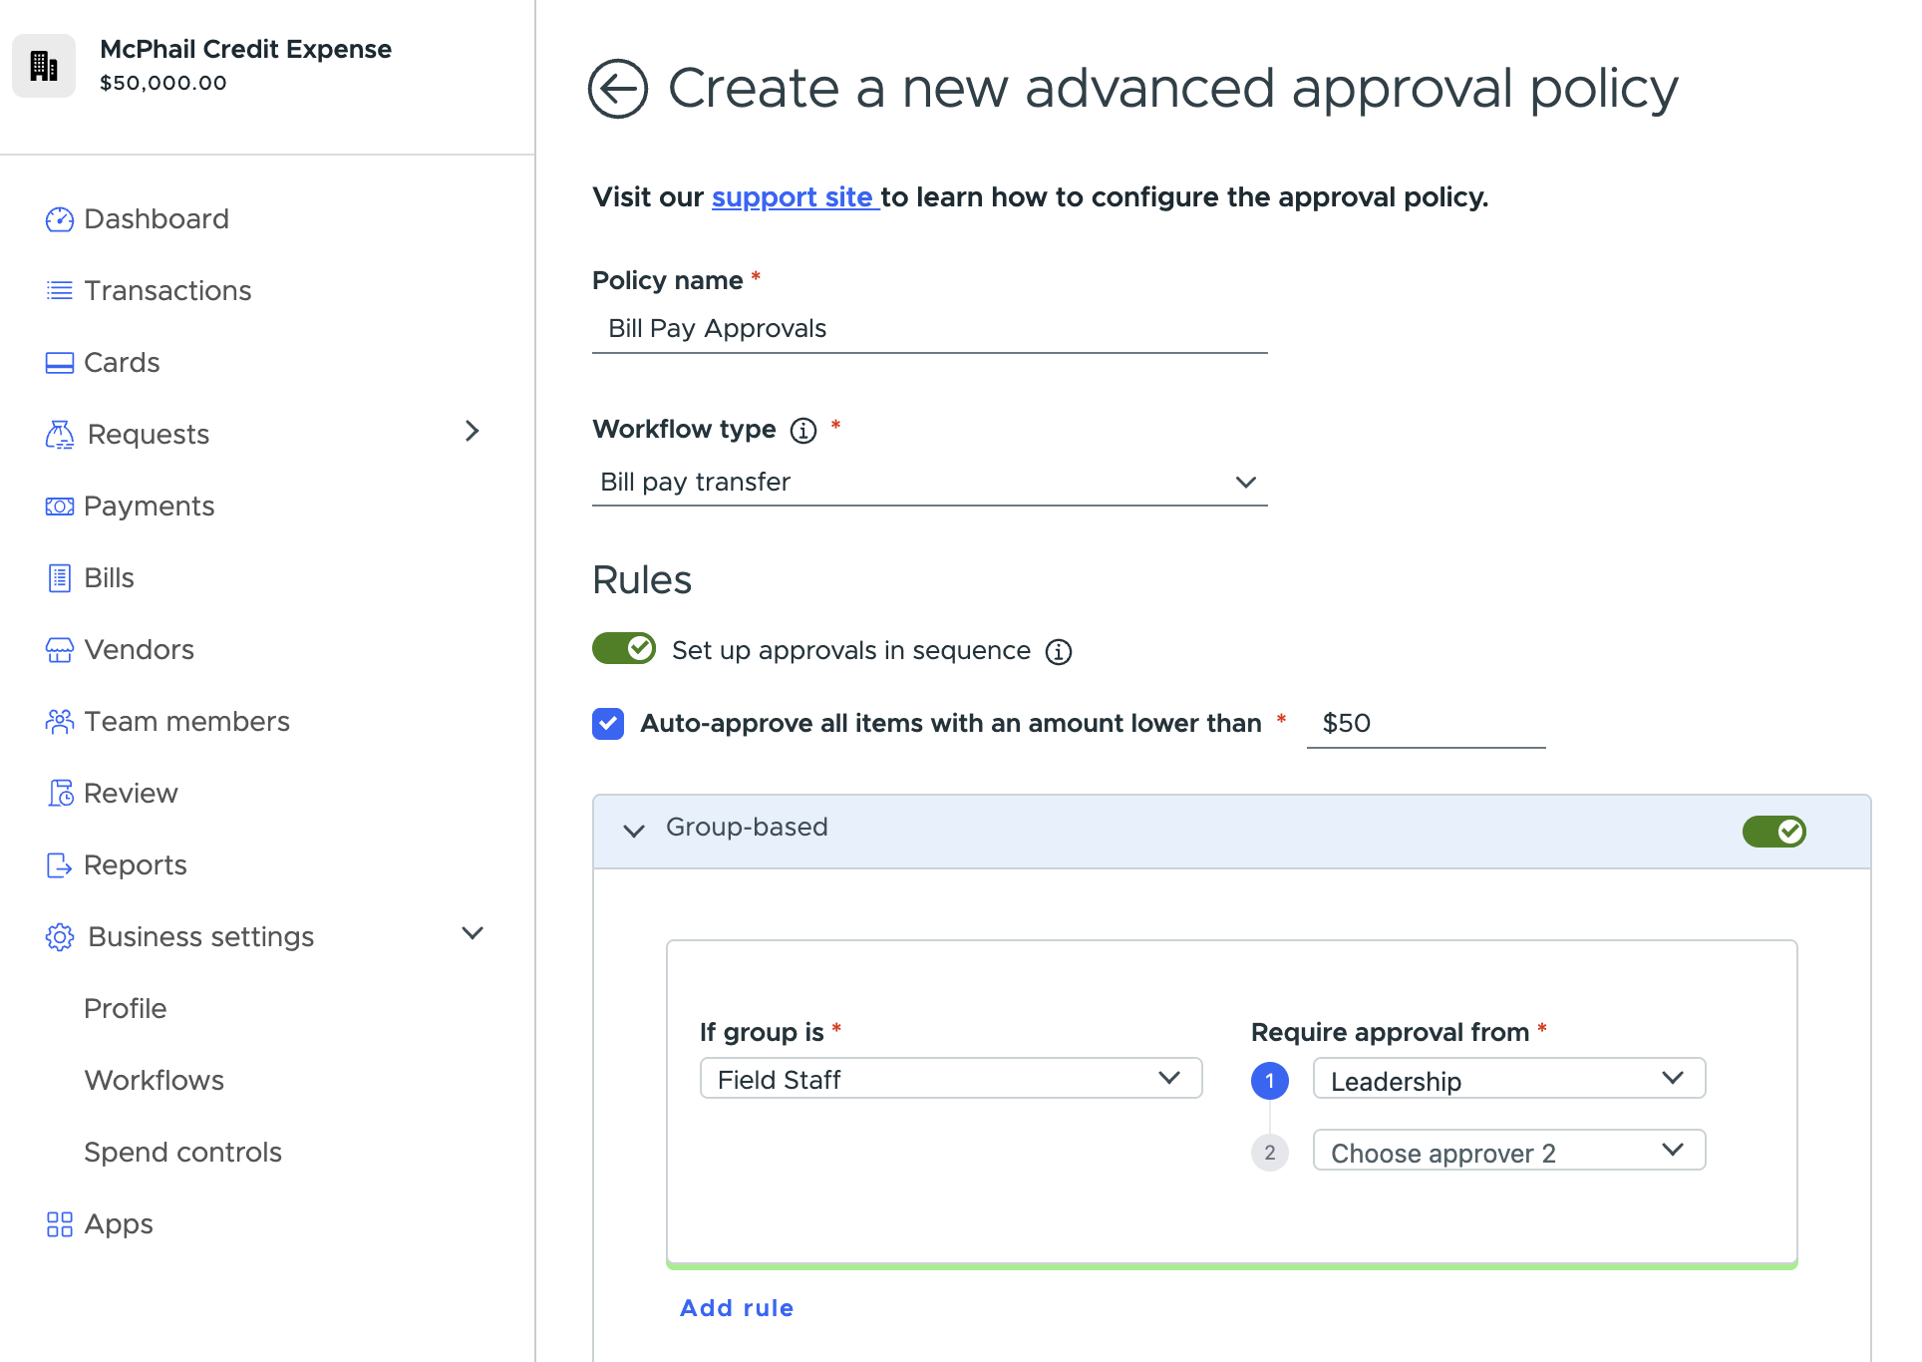Open the Profile settings item
Image resolution: width=1922 pixels, height=1362 pixels.
126,1009
